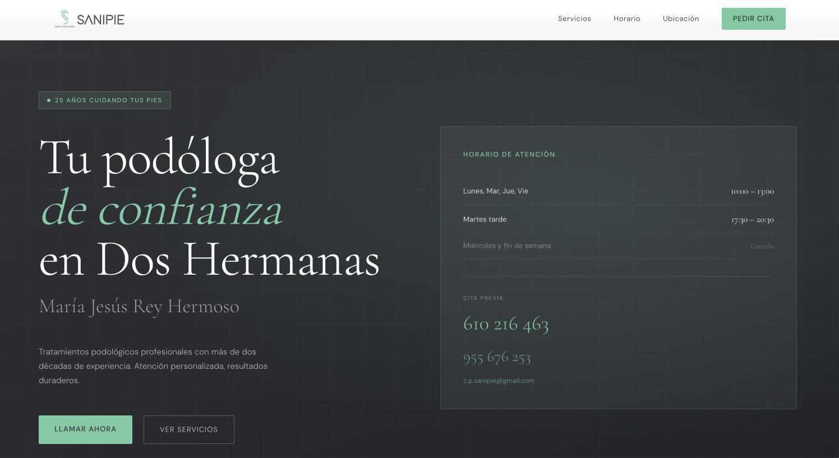Click the 'Lunes, Mar, Jue, Vie' schedule row
Screen dimensions: 839x458
[619, 191]
